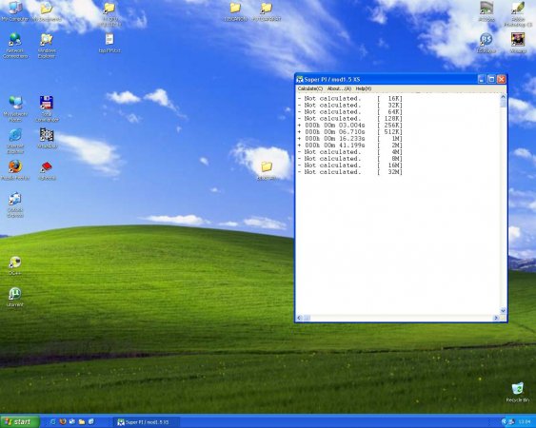
Task: Click the 4M Not calculated line
Action: pos(350,152)
